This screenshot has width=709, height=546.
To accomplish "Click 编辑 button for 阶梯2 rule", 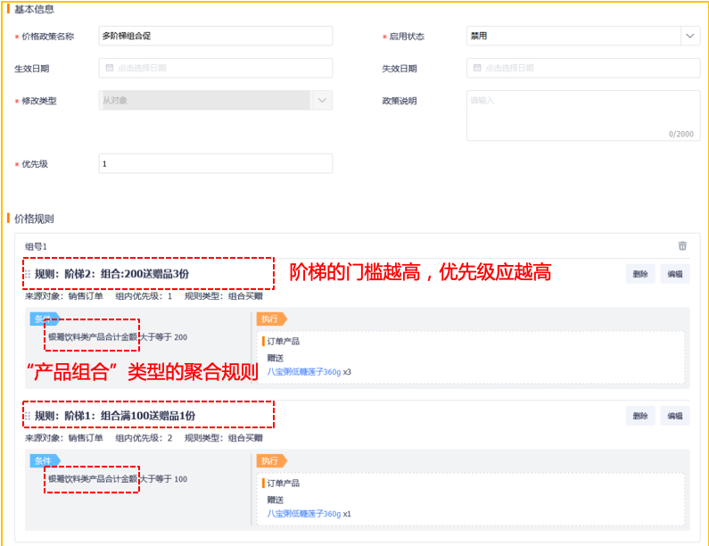I will click(674, 274).
